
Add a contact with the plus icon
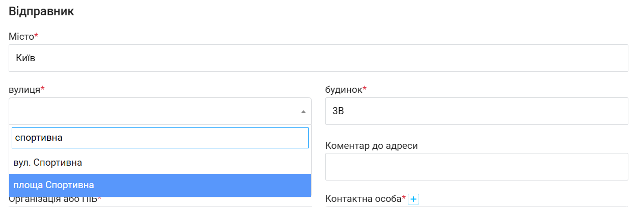tap(413, 199)
